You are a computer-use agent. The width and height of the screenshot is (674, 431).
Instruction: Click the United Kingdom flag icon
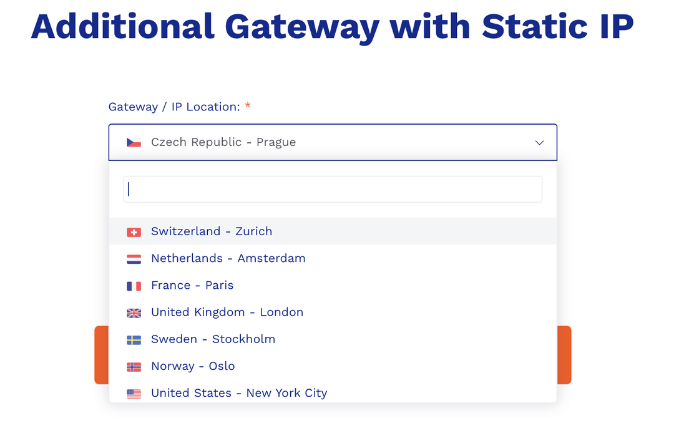point(134,312)
